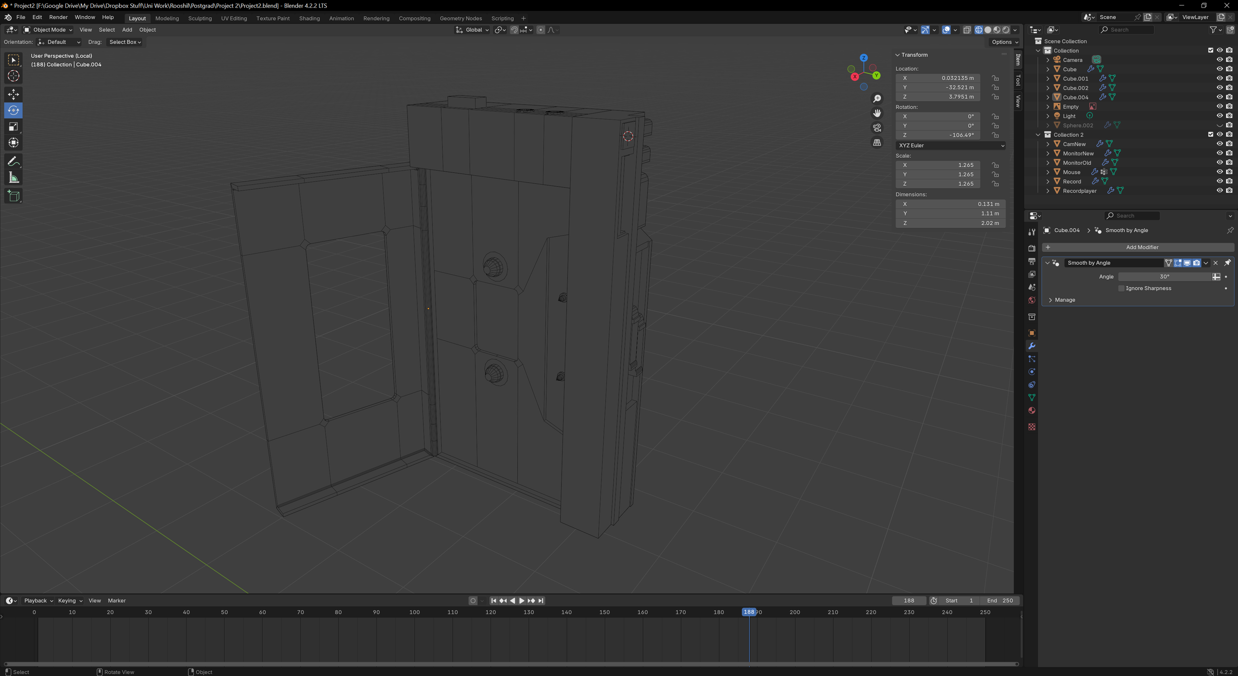Image resolution: width=1238 pixels, height=676 pixels.
Task: Click the Add Modifier button
Action: 1142,247
